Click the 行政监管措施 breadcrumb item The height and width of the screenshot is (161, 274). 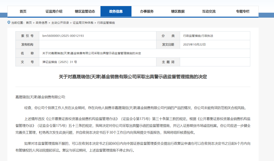106,23
